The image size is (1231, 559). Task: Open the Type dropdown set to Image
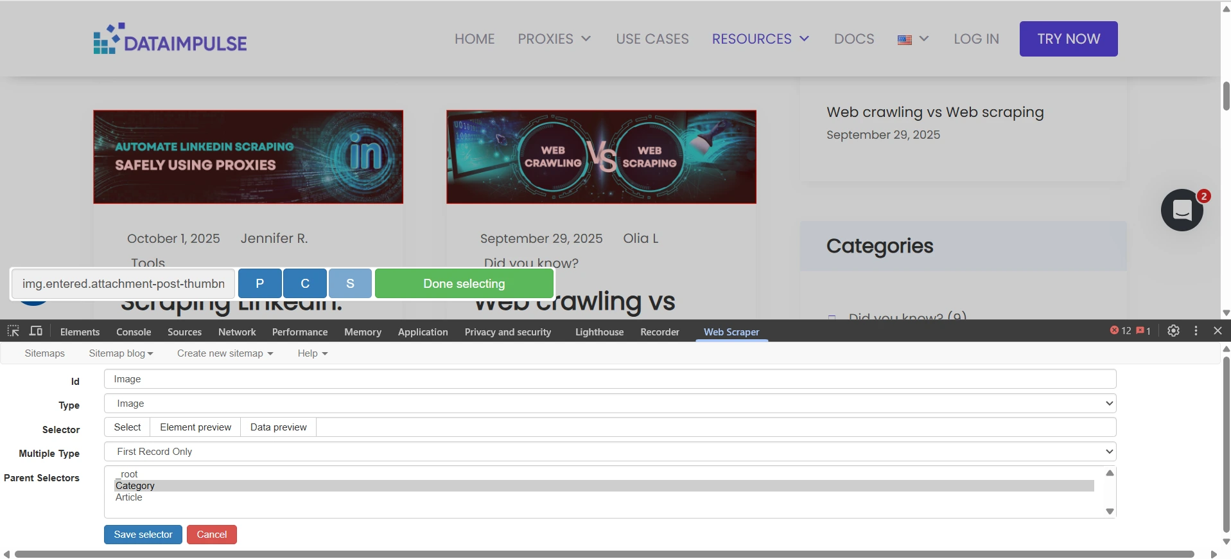pyautogui.click(x=609, y=404)
